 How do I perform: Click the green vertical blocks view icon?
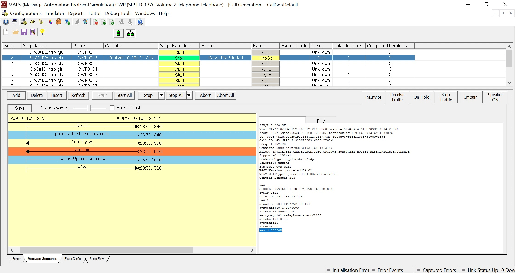tap(118, 33)
